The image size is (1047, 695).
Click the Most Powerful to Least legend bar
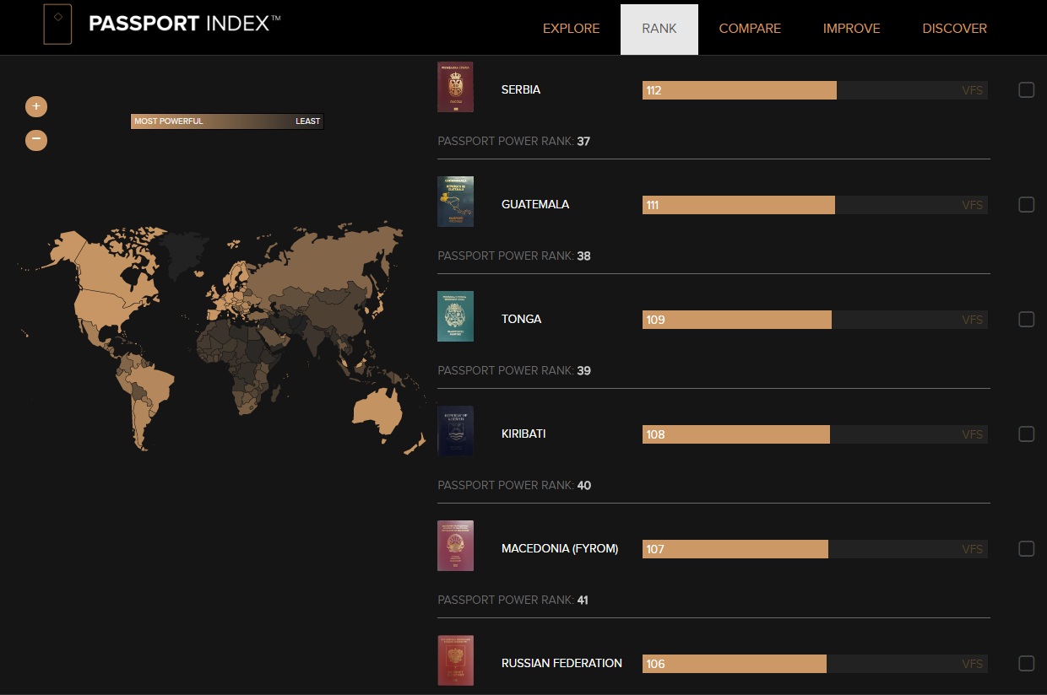click(227, 121)
